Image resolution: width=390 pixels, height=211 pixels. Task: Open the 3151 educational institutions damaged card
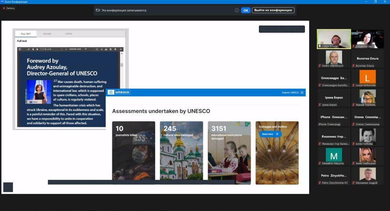[229, 153]
